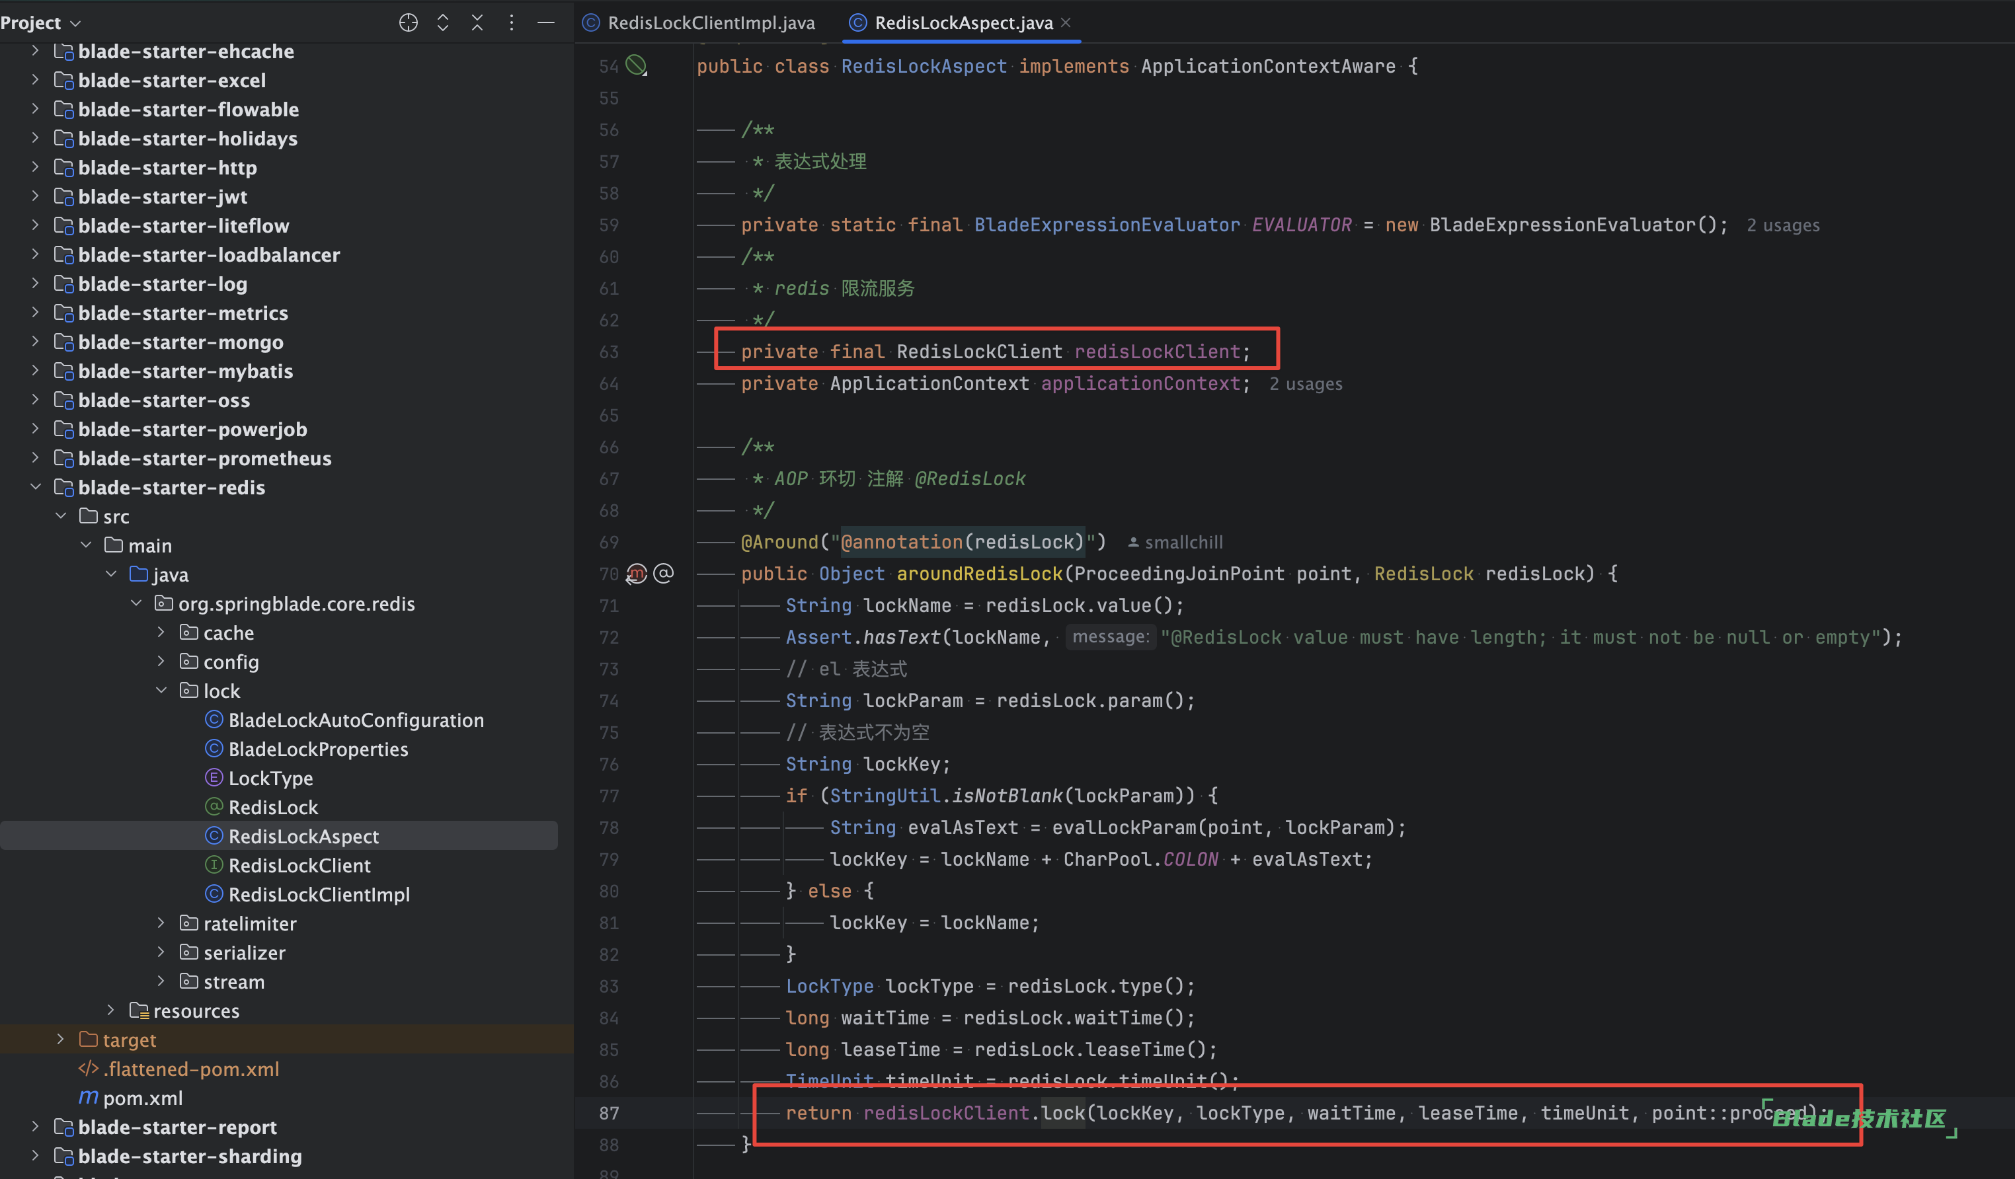Select the blade-starter-loadbalancer module

point(209,255)
